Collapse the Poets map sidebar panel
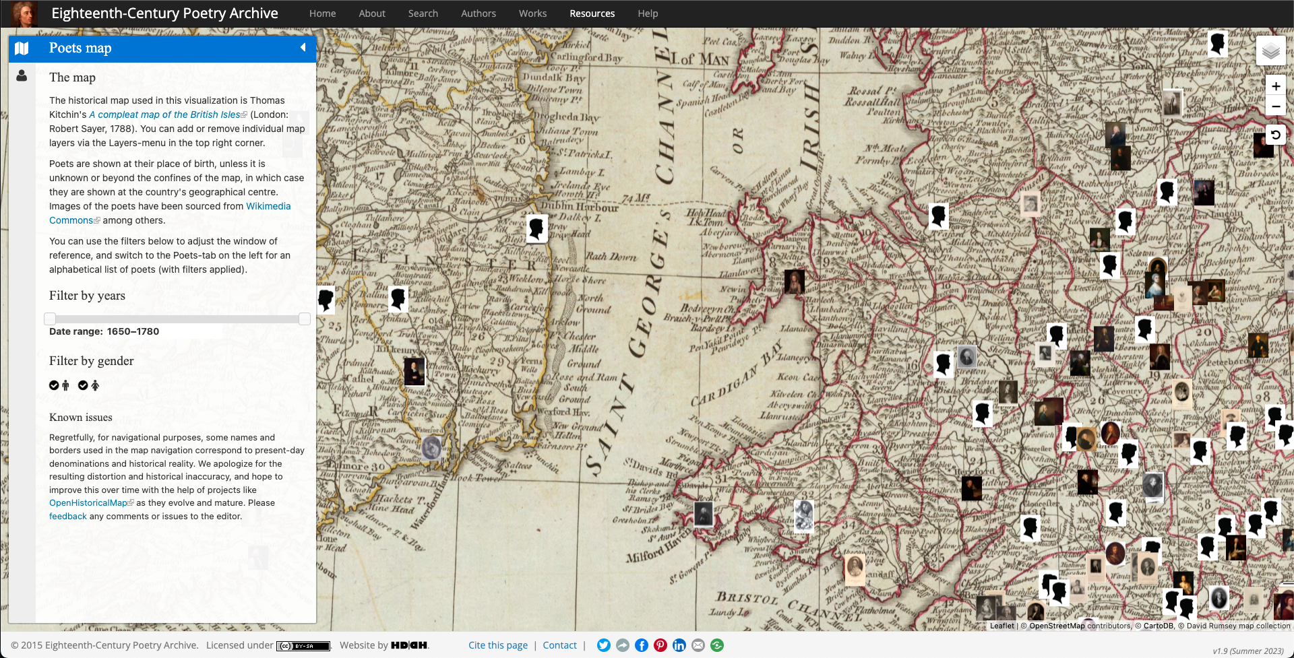 tap(303, 47)
